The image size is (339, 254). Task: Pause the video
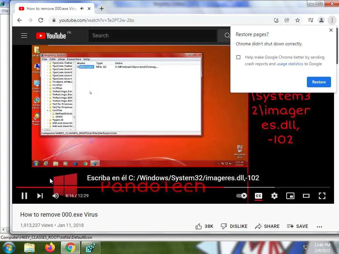(x=24, y=196)
